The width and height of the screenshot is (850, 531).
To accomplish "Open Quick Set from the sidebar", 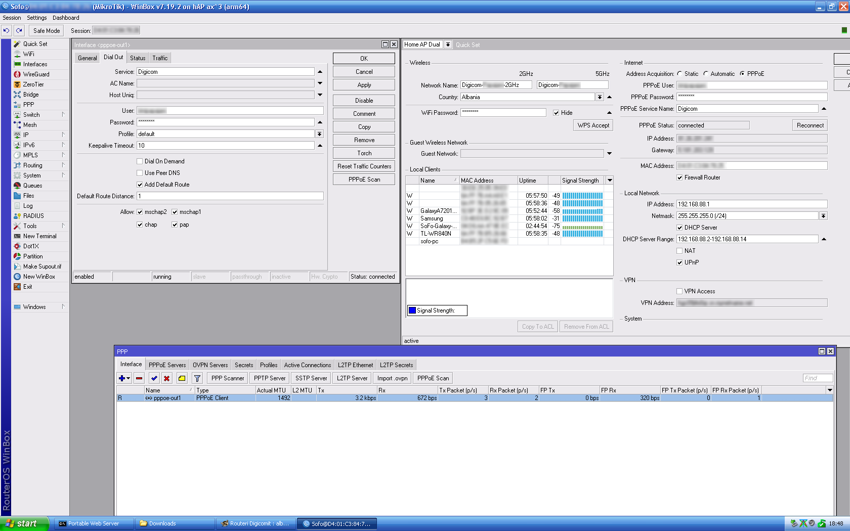I will pos(35,44).
